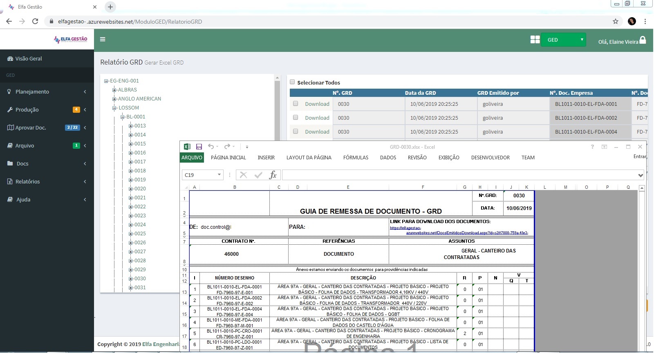Open the GED module dropdown
The height and width of the screenshot is (353, 654).
[563, 40]
